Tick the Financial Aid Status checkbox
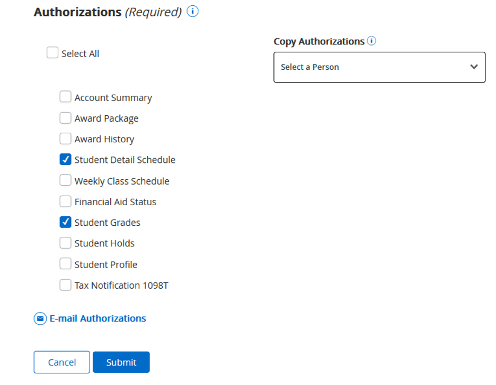Image resolution: width=496 pixels, height=385 pixels. [65, 201]
